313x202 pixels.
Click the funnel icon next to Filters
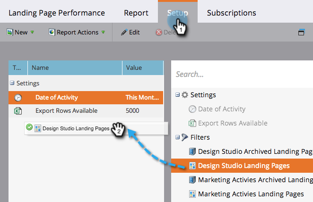(184, 137)
